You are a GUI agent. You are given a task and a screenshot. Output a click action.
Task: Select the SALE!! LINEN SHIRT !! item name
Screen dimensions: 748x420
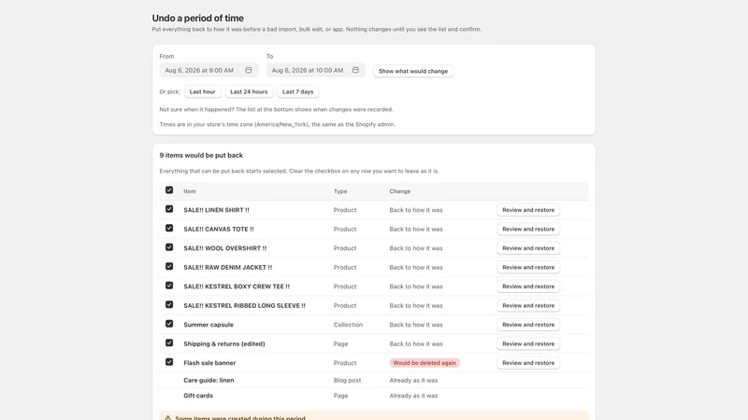tap(216, 210)
